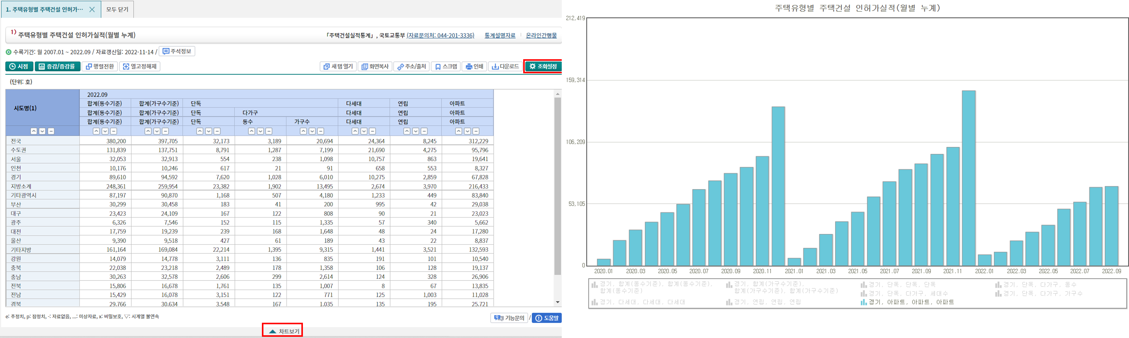Screen dimensions: 1129x338
Task: Close the 주택유형별 주택건설 tab with X
Action: [92, 10]
